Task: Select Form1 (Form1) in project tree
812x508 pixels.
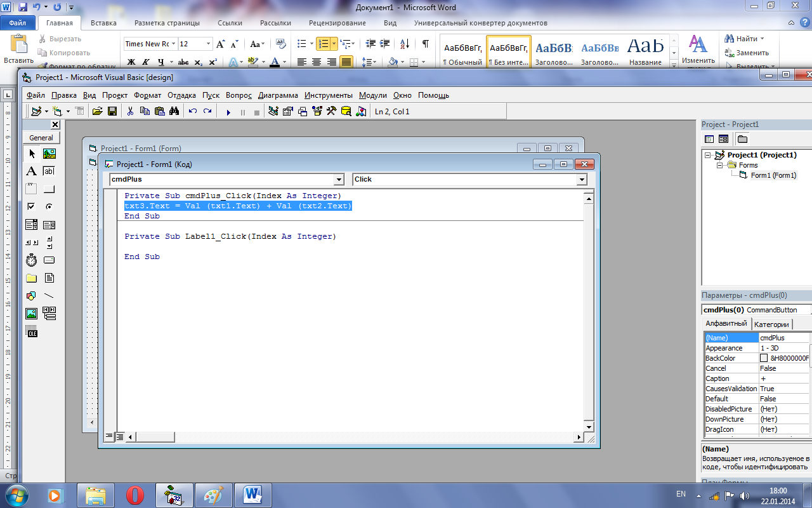Action: tap(773, 175)
